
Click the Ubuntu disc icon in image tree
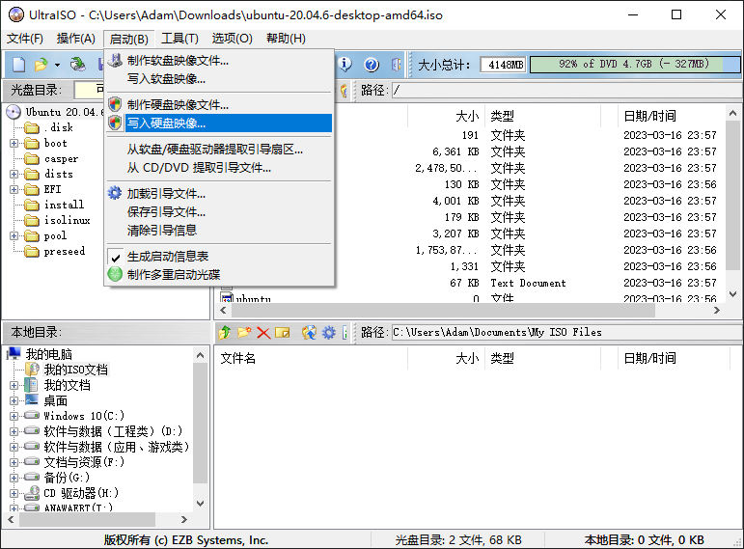pyautogui.click(x=14, y=112)
